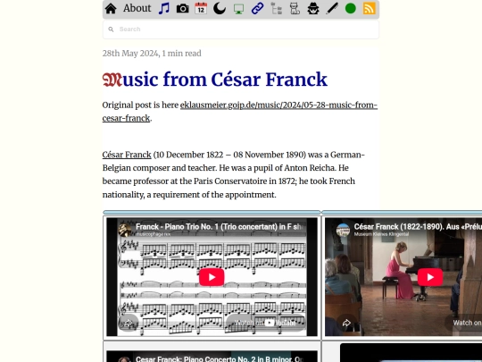The height and width of the screenshot is (362, 482).
Task: Open the César Franck biography link
Action: (127, 155)
